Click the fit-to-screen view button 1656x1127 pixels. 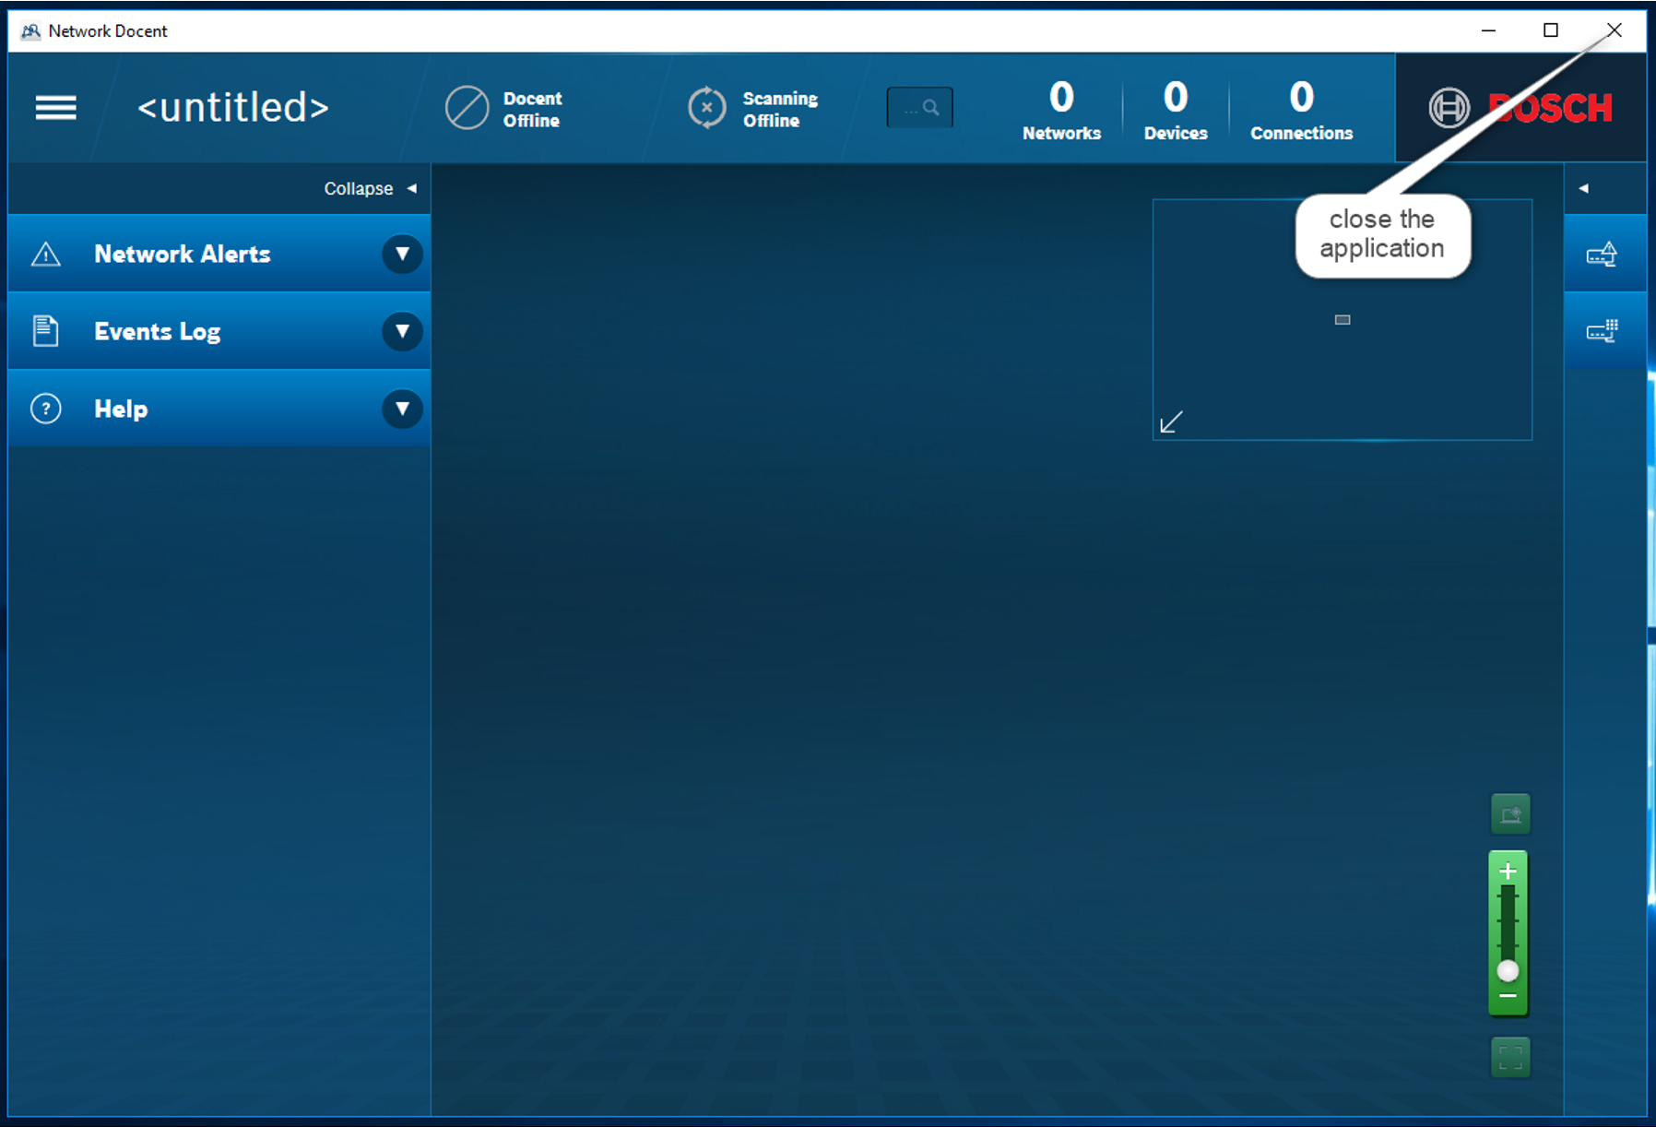click(x=1509, y=1057)
